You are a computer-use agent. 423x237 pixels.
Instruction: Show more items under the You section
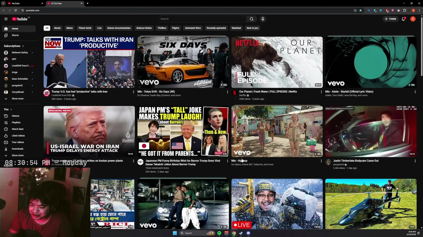coord(19,155)
